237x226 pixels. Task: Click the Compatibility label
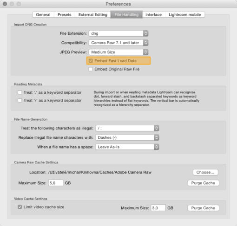74,43
